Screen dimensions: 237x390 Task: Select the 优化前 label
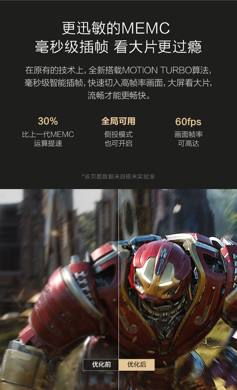(x=101, y=364)
